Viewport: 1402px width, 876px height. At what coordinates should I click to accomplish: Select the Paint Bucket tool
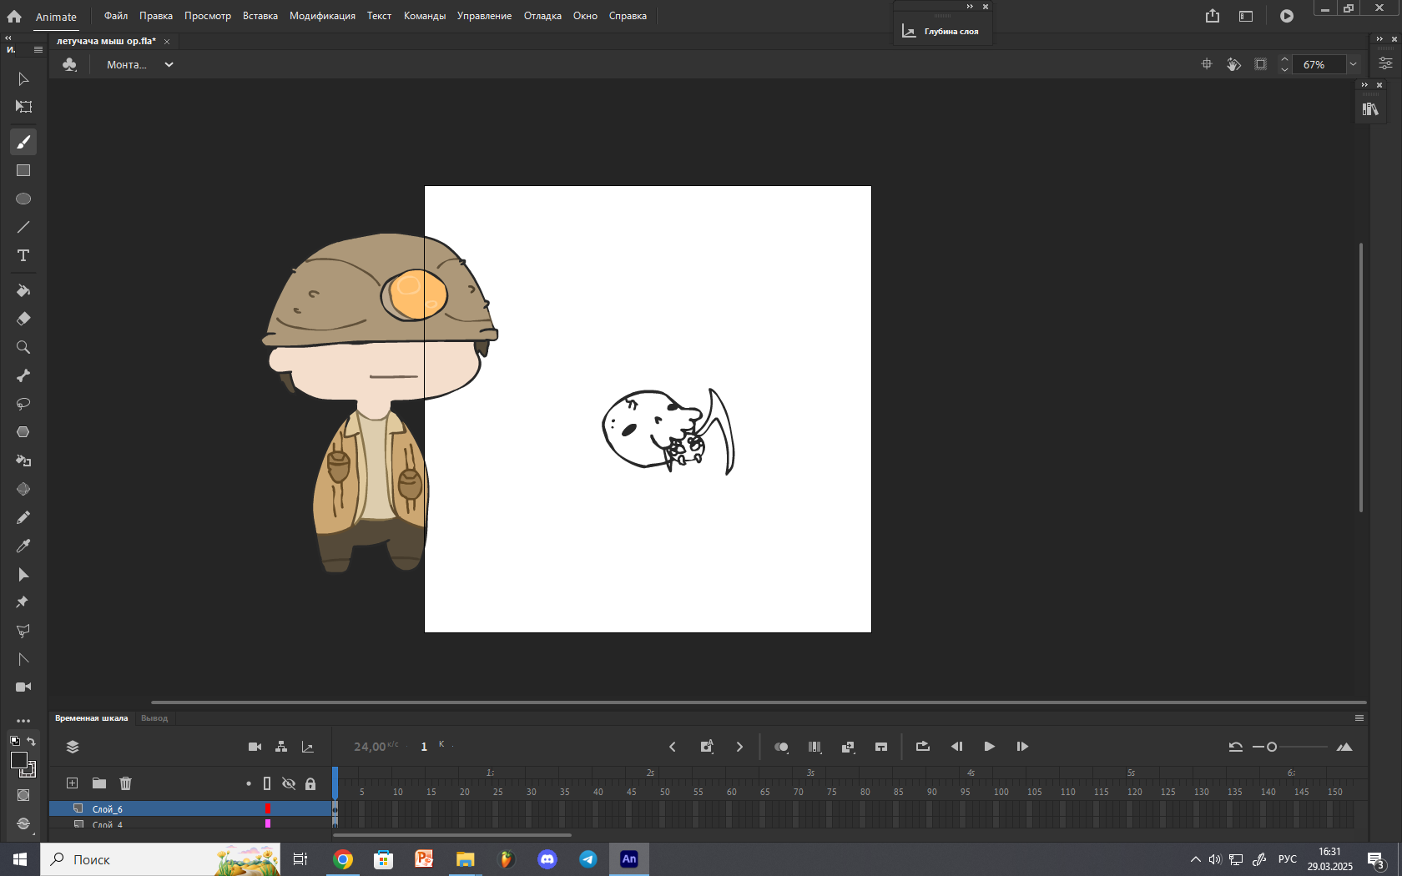[23, 290]
